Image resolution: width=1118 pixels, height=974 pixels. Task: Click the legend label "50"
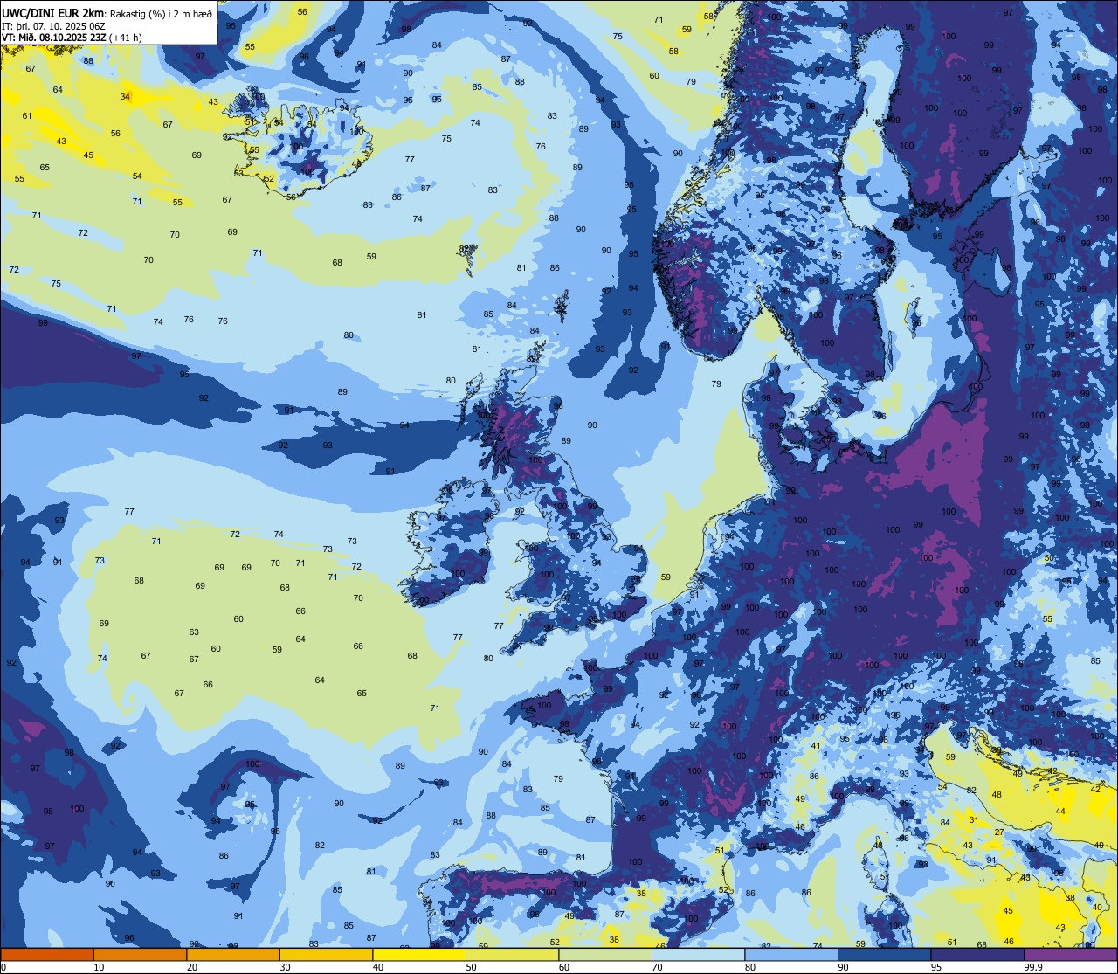point(471,967)
